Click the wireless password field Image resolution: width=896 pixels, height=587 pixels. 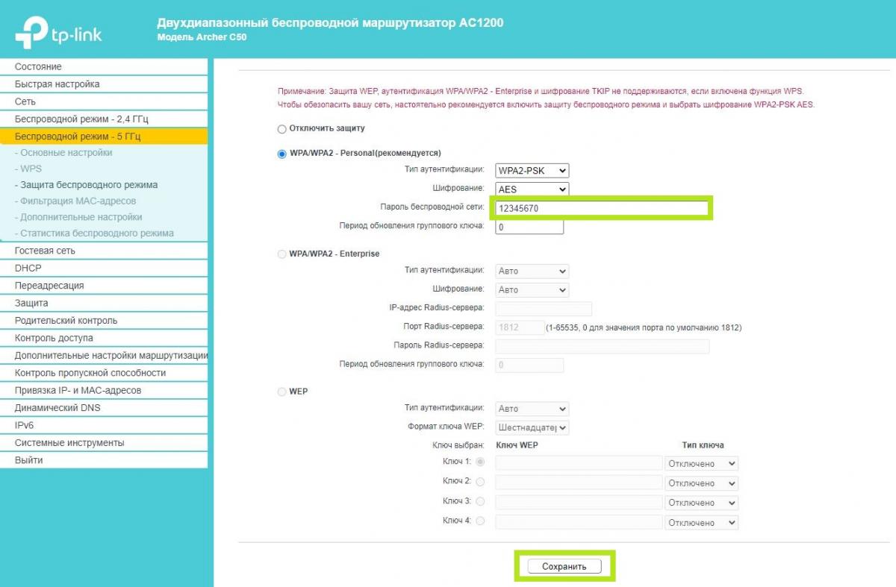coord(601,209)
